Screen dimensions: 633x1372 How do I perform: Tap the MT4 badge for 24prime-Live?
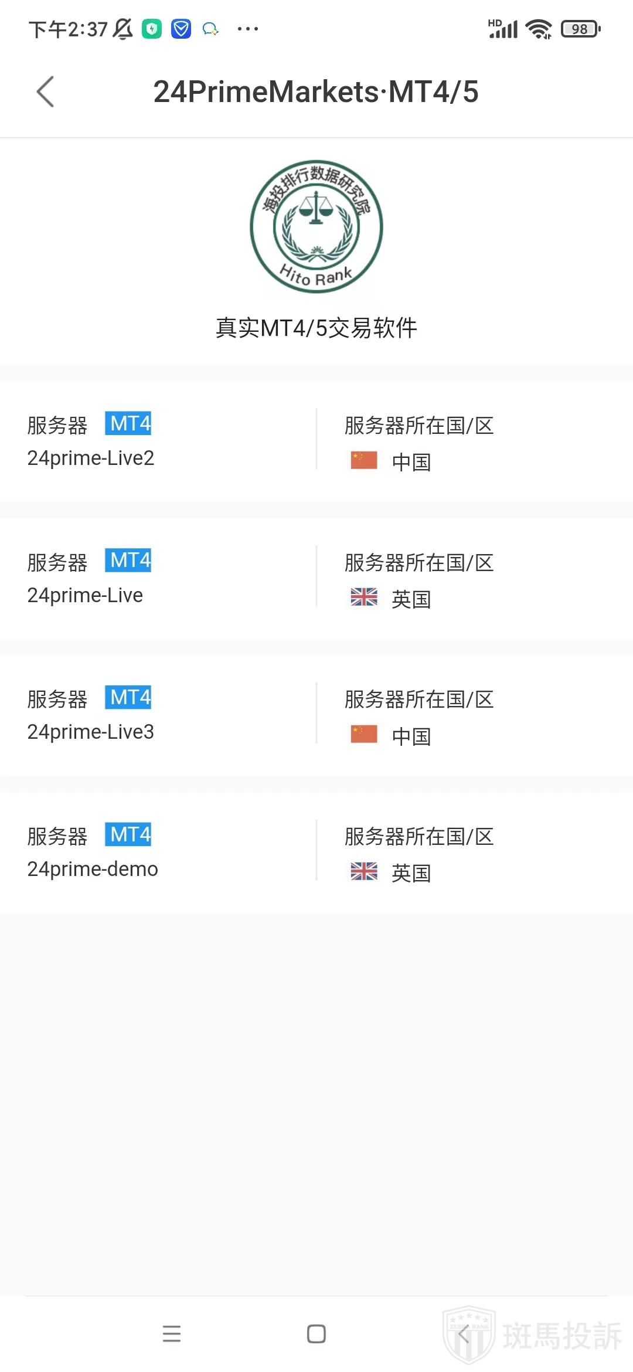click(x=128, y=561)
